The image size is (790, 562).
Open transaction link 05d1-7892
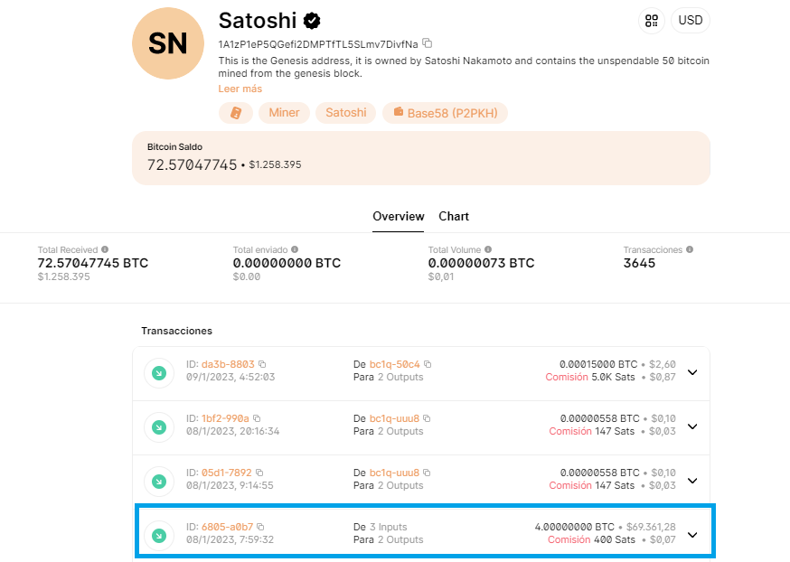point(226,473)
